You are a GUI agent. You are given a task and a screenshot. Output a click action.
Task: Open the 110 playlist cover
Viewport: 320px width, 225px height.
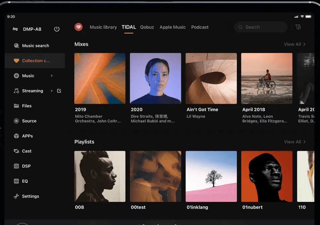(306, 176)
